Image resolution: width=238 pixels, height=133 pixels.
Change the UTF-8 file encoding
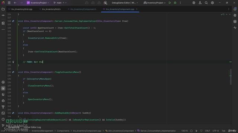tap(216, 131)
